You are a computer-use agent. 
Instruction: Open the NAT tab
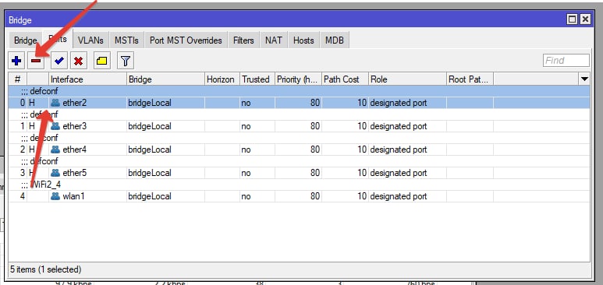click(x=274, y=40)
